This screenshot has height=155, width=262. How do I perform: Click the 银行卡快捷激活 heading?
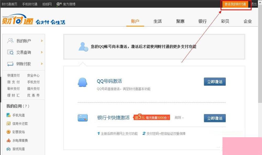coord(113,118)
